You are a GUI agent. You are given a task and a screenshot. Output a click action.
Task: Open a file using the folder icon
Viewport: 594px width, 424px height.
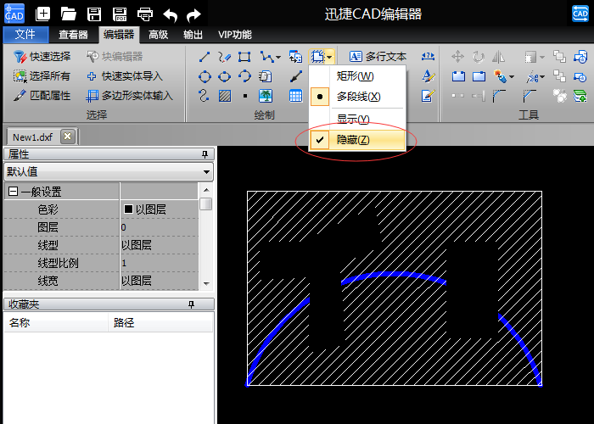click(x=69, y=14)
